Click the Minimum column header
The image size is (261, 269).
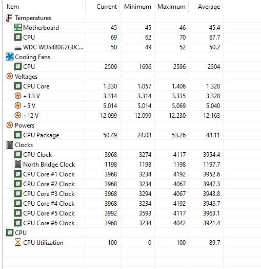pyautogui.click(x=137, y=7)
